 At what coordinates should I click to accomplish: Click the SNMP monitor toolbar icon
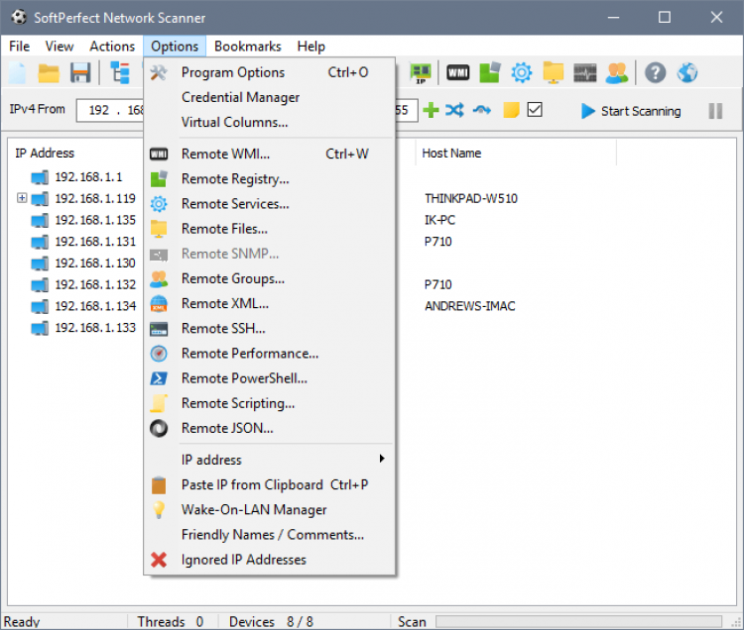coord(585,73)
